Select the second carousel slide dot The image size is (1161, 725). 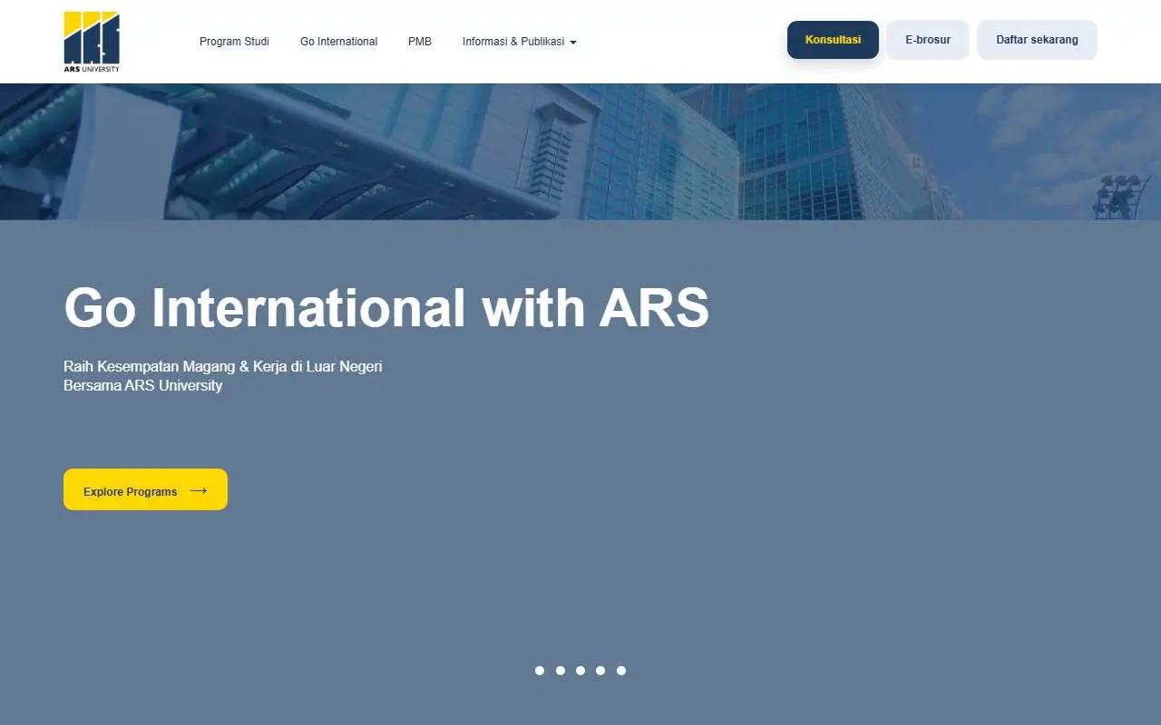click(x=561, y=671)
